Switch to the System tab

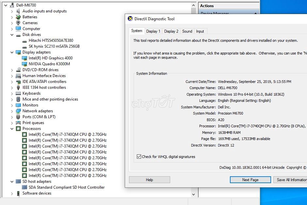[137, 31]
